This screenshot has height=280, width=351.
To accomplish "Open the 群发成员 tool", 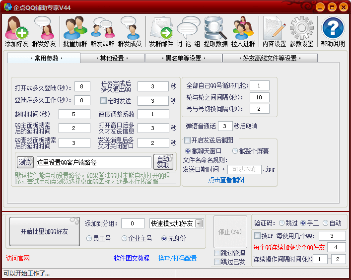I will 130,31.
